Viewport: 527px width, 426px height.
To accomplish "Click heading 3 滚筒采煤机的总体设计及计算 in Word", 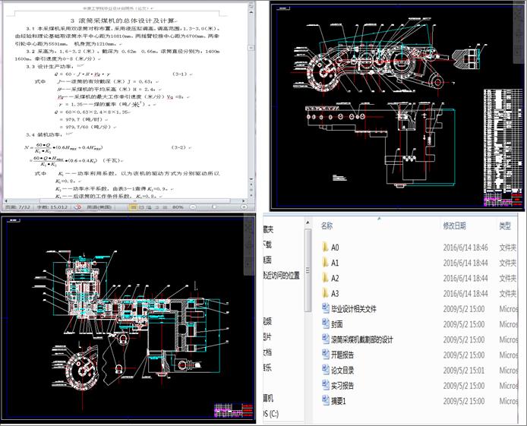I will coord(123,21).
